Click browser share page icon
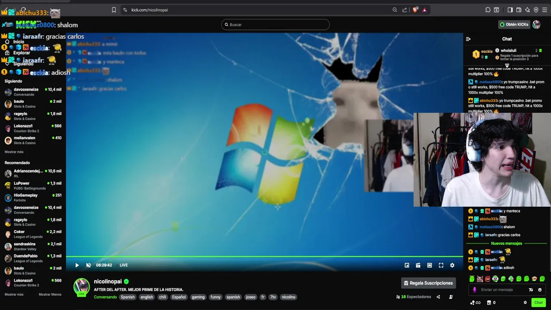This screenshot has height=310, width=551. click(x=405, y=10)
